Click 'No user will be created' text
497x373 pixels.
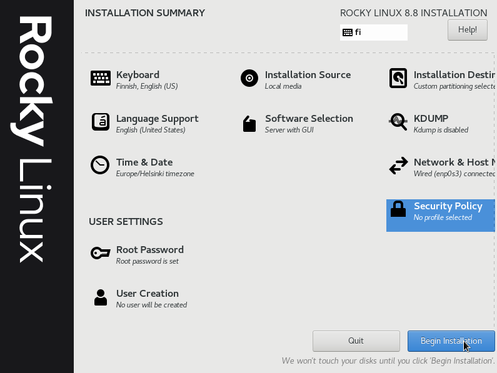[151, 305]
